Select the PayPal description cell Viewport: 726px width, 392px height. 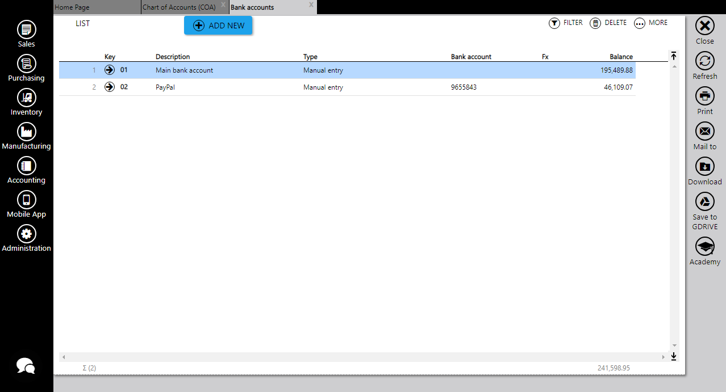pyautogui.click(x=165, y=87)
